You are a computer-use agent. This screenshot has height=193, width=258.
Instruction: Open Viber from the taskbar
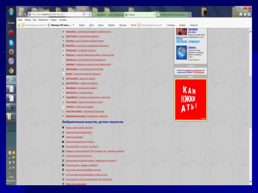click(x=11, y=61)
